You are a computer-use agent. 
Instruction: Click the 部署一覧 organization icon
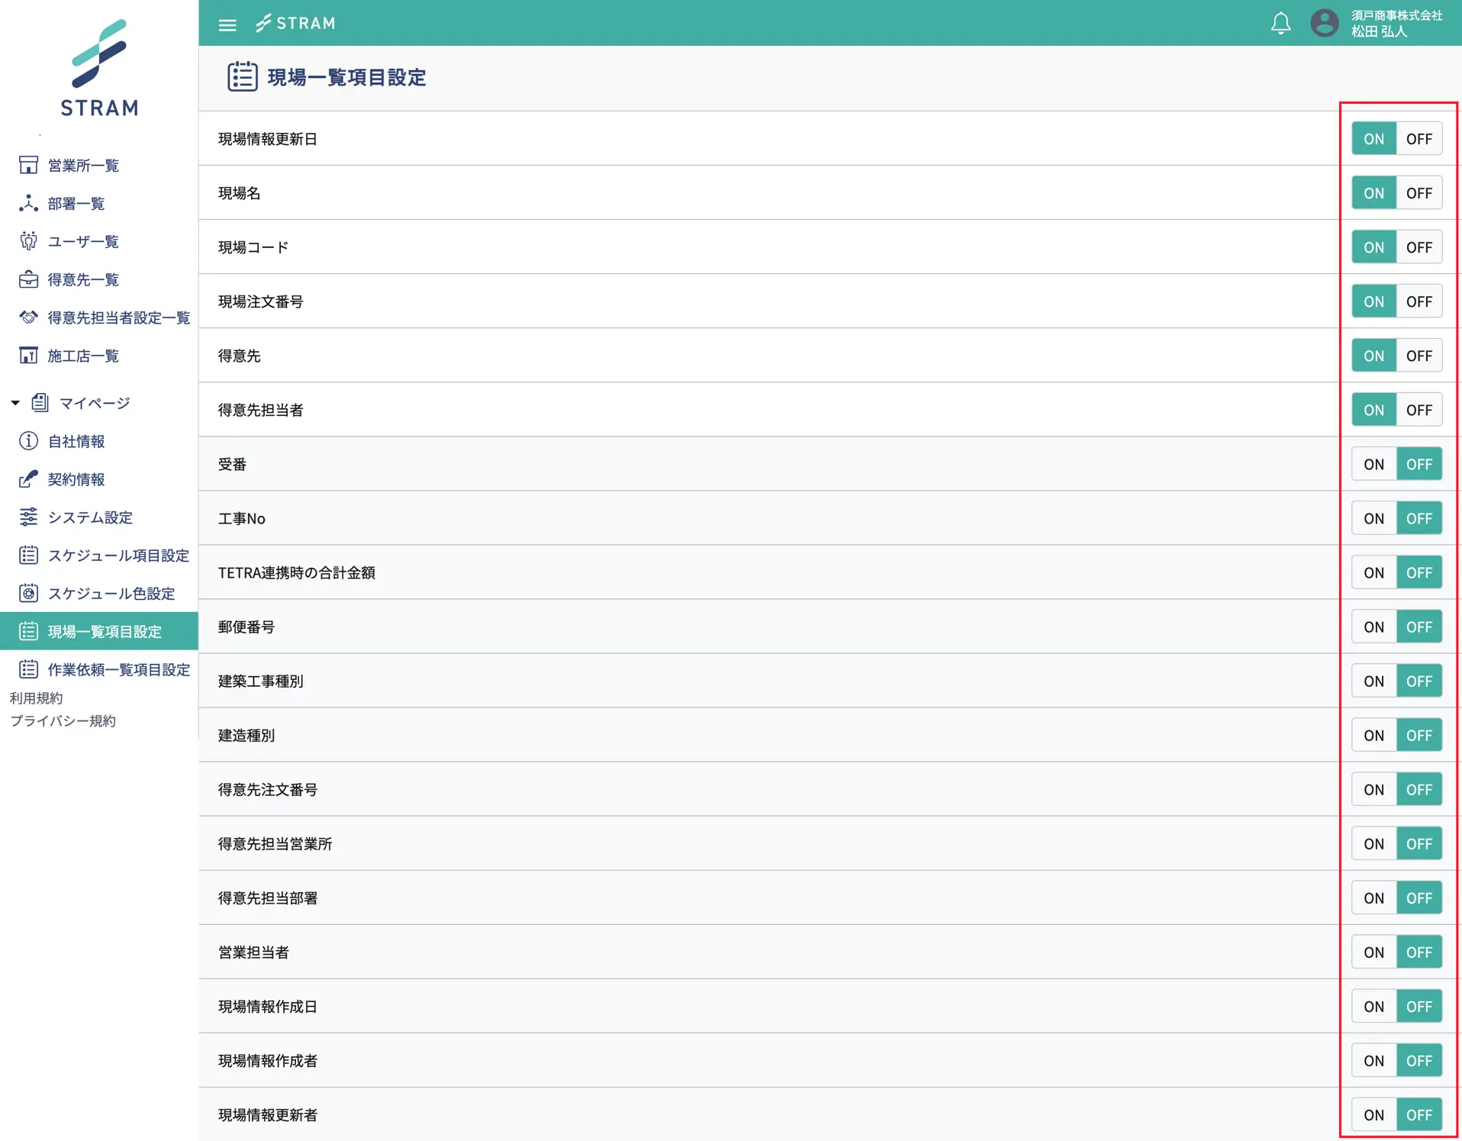coord(28,203)
